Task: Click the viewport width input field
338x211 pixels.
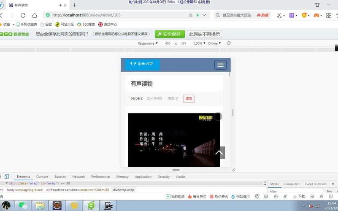Action: [x=168, y=43]
